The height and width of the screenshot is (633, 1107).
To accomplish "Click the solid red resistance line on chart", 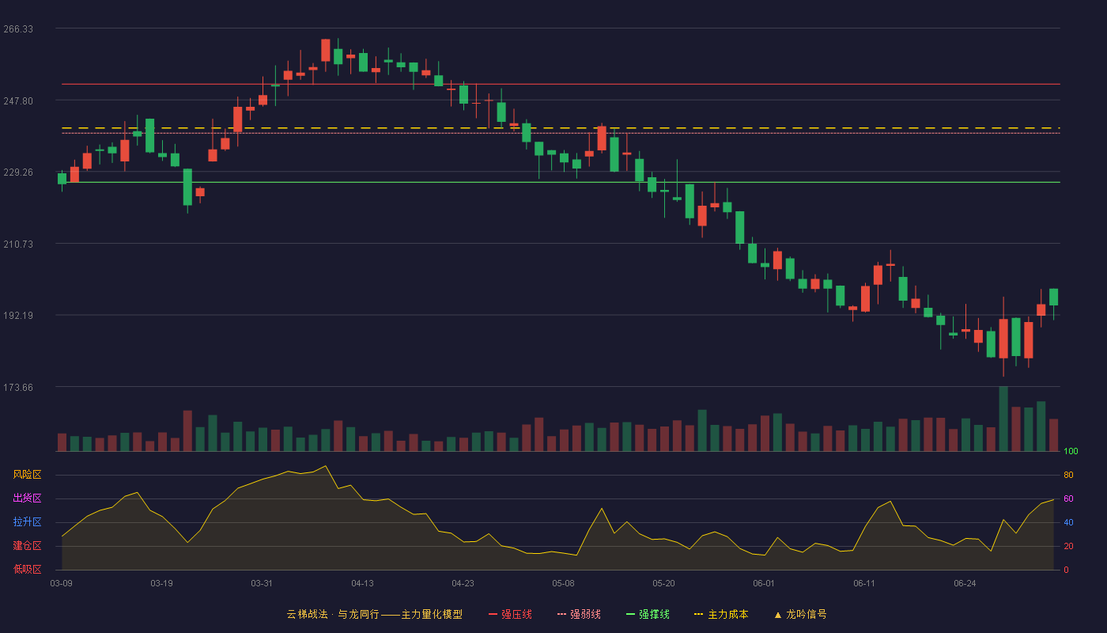I will [x=561, y=84].
